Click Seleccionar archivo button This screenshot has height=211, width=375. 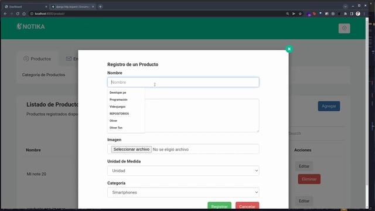pos(131,149)
